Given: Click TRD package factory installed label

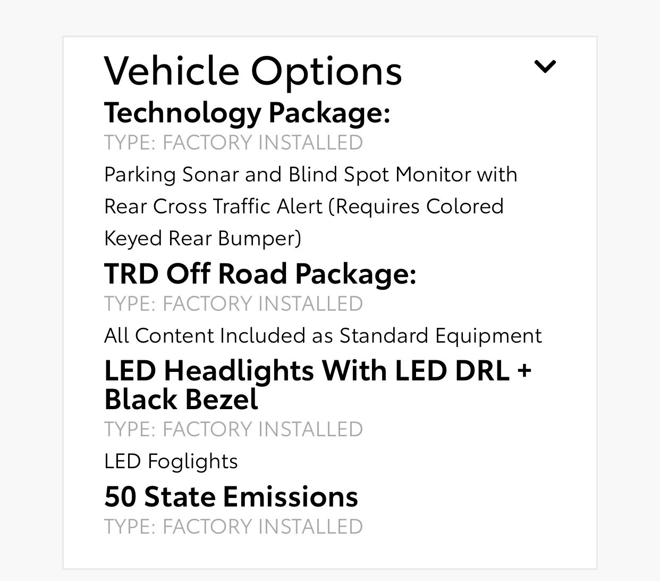Looking at the screenshot, I should coord(233,303).
